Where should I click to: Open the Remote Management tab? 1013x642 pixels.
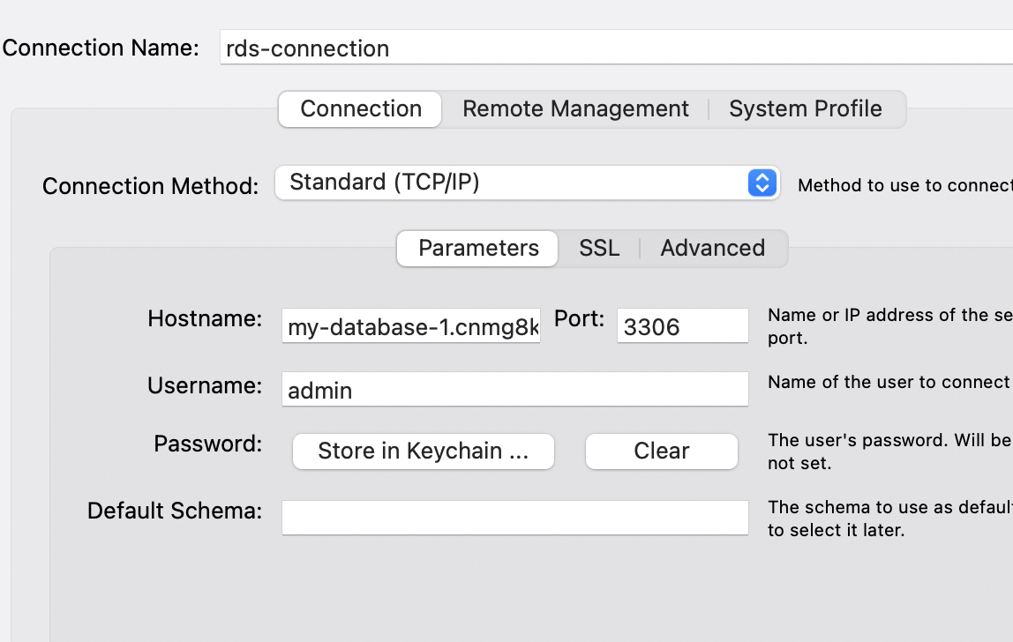(x=575, y=109)
